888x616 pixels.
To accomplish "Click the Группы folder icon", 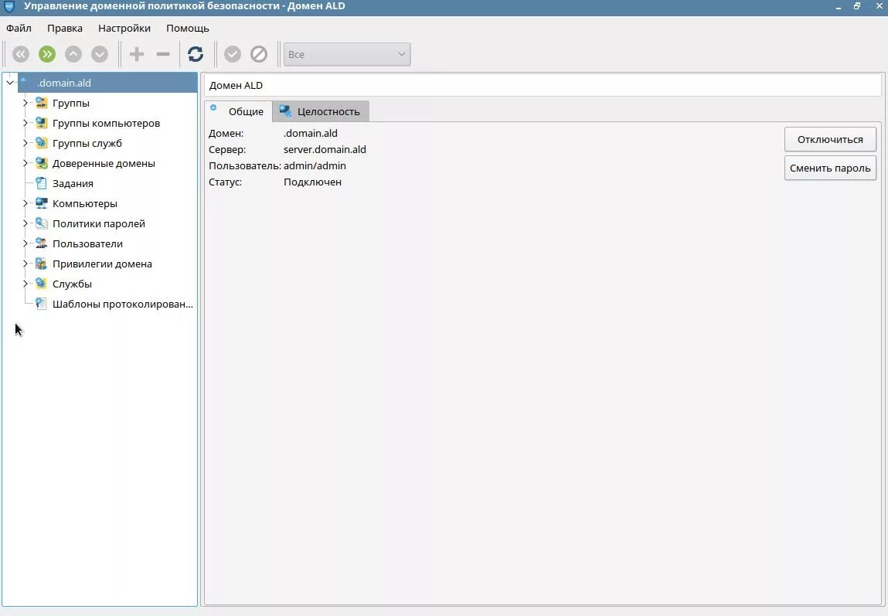I will coord(41,103).
